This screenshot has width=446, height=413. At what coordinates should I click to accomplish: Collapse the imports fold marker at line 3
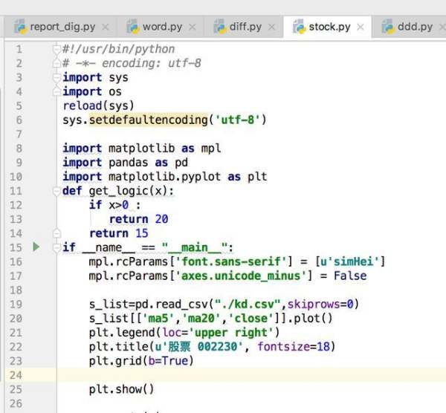pyautogui.click(x=56, y=77)
